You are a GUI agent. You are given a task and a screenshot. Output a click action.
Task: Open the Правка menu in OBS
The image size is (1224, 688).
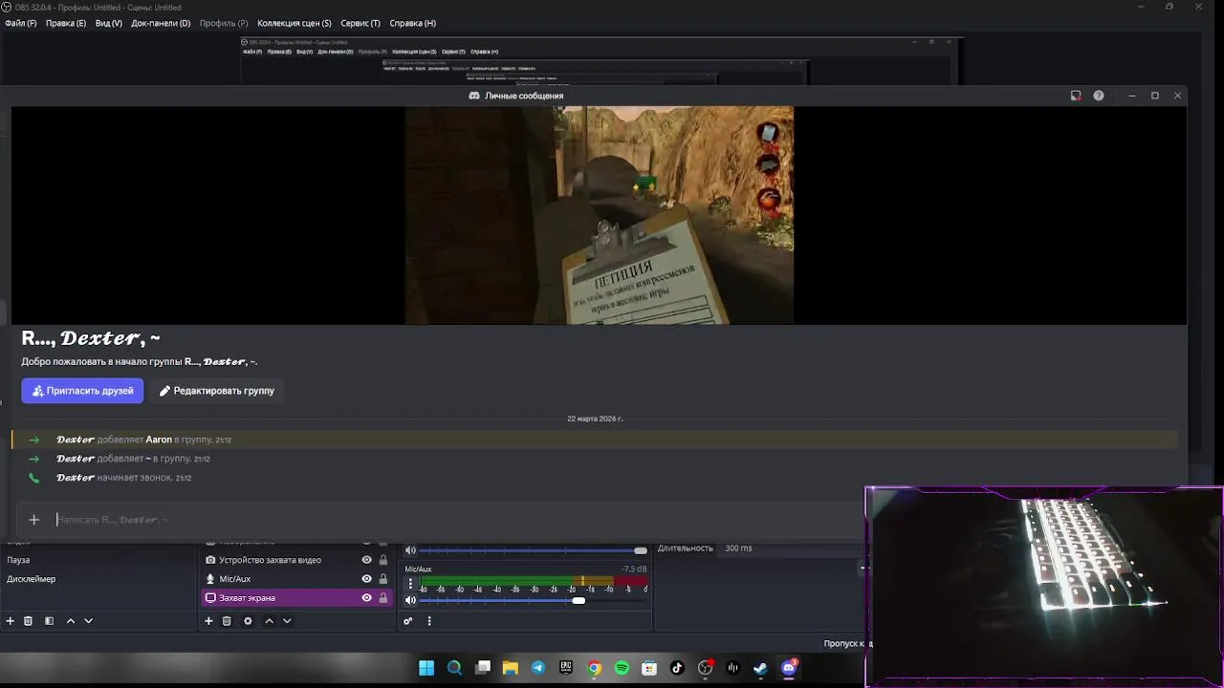[x=65, y=23]
